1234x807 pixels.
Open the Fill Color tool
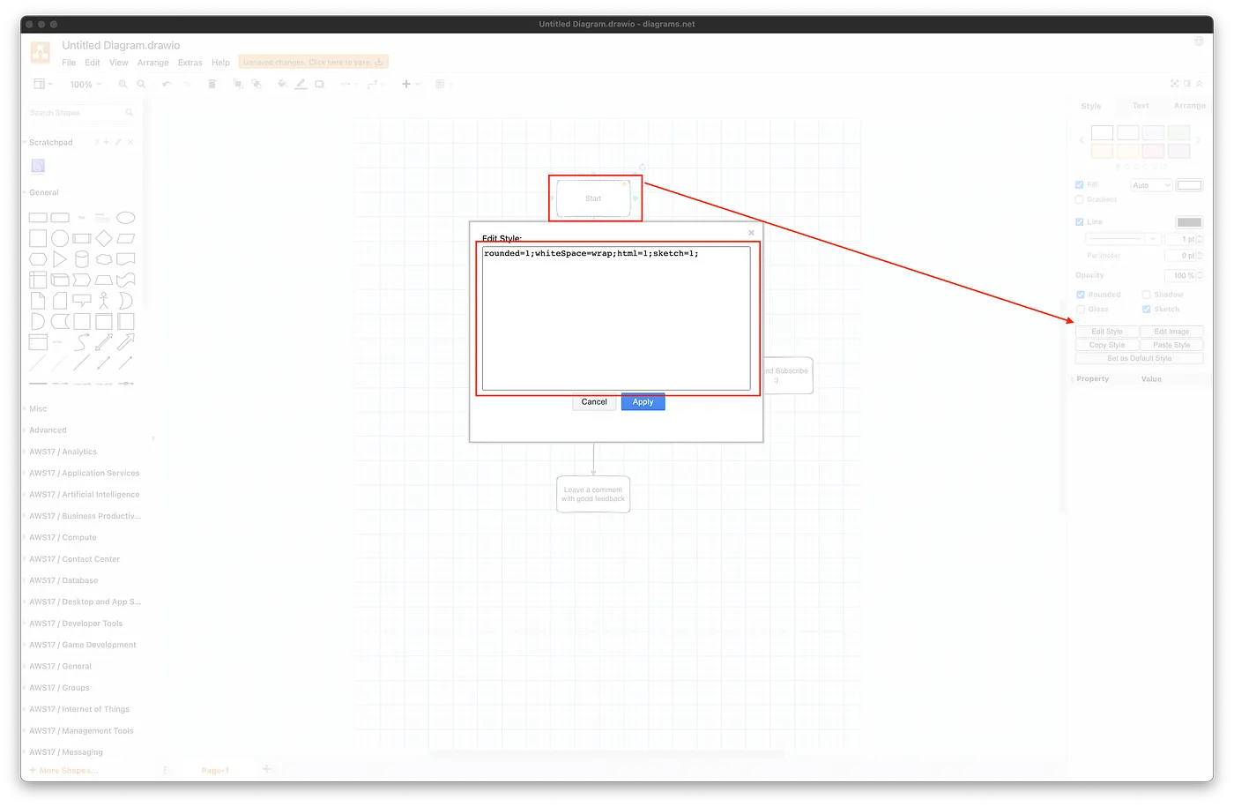[x=282, y=84]
